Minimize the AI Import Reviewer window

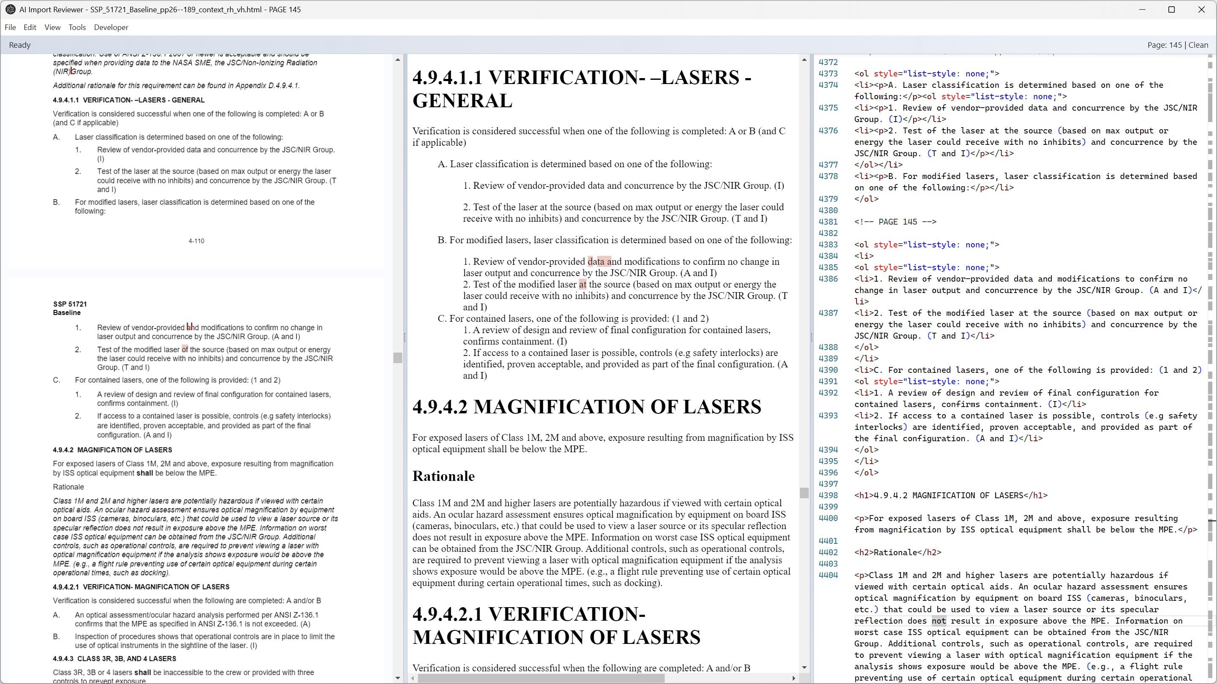tap(1142, 9)
